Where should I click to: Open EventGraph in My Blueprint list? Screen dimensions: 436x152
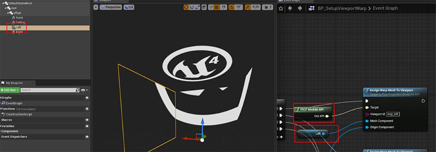point(14,103)
